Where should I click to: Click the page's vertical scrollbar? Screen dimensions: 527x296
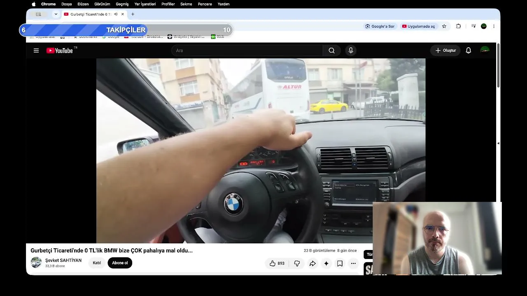click(498, 66)
